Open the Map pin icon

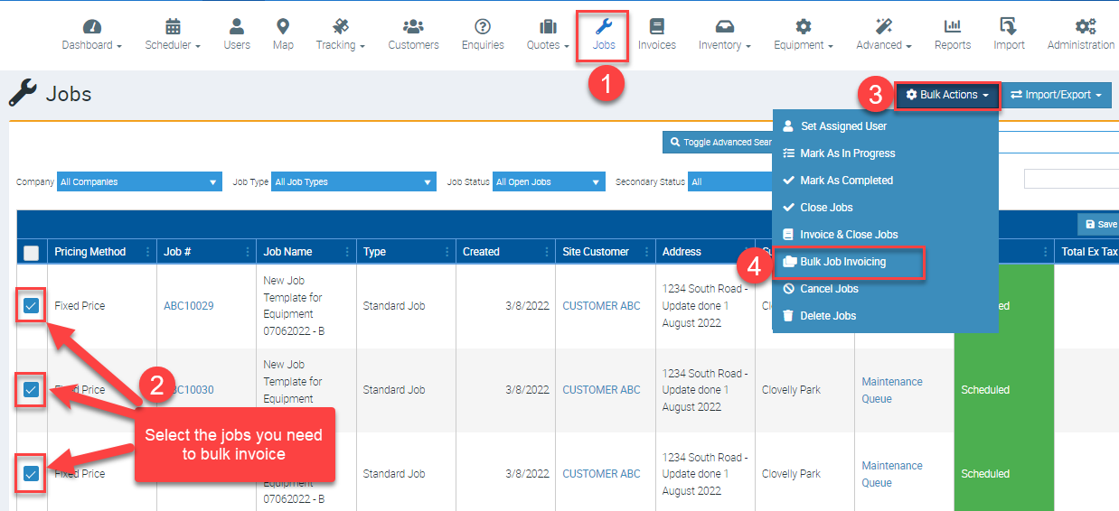[283, 26]
